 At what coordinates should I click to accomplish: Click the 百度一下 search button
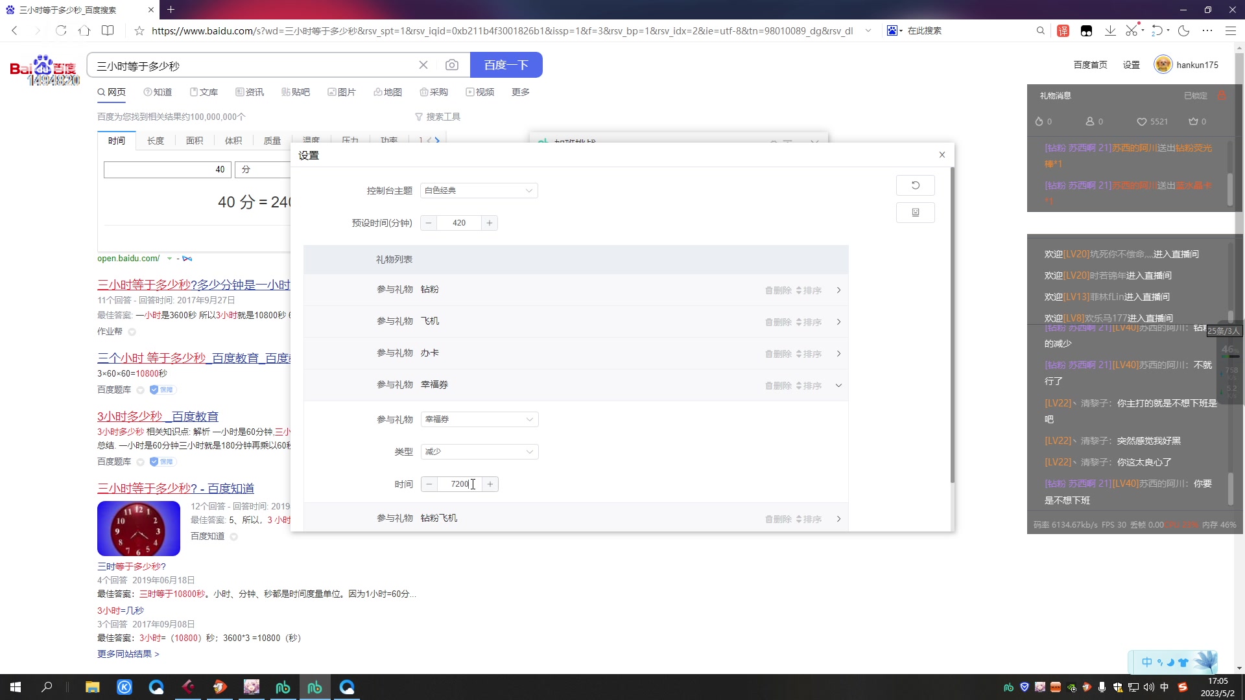point(506,65)
